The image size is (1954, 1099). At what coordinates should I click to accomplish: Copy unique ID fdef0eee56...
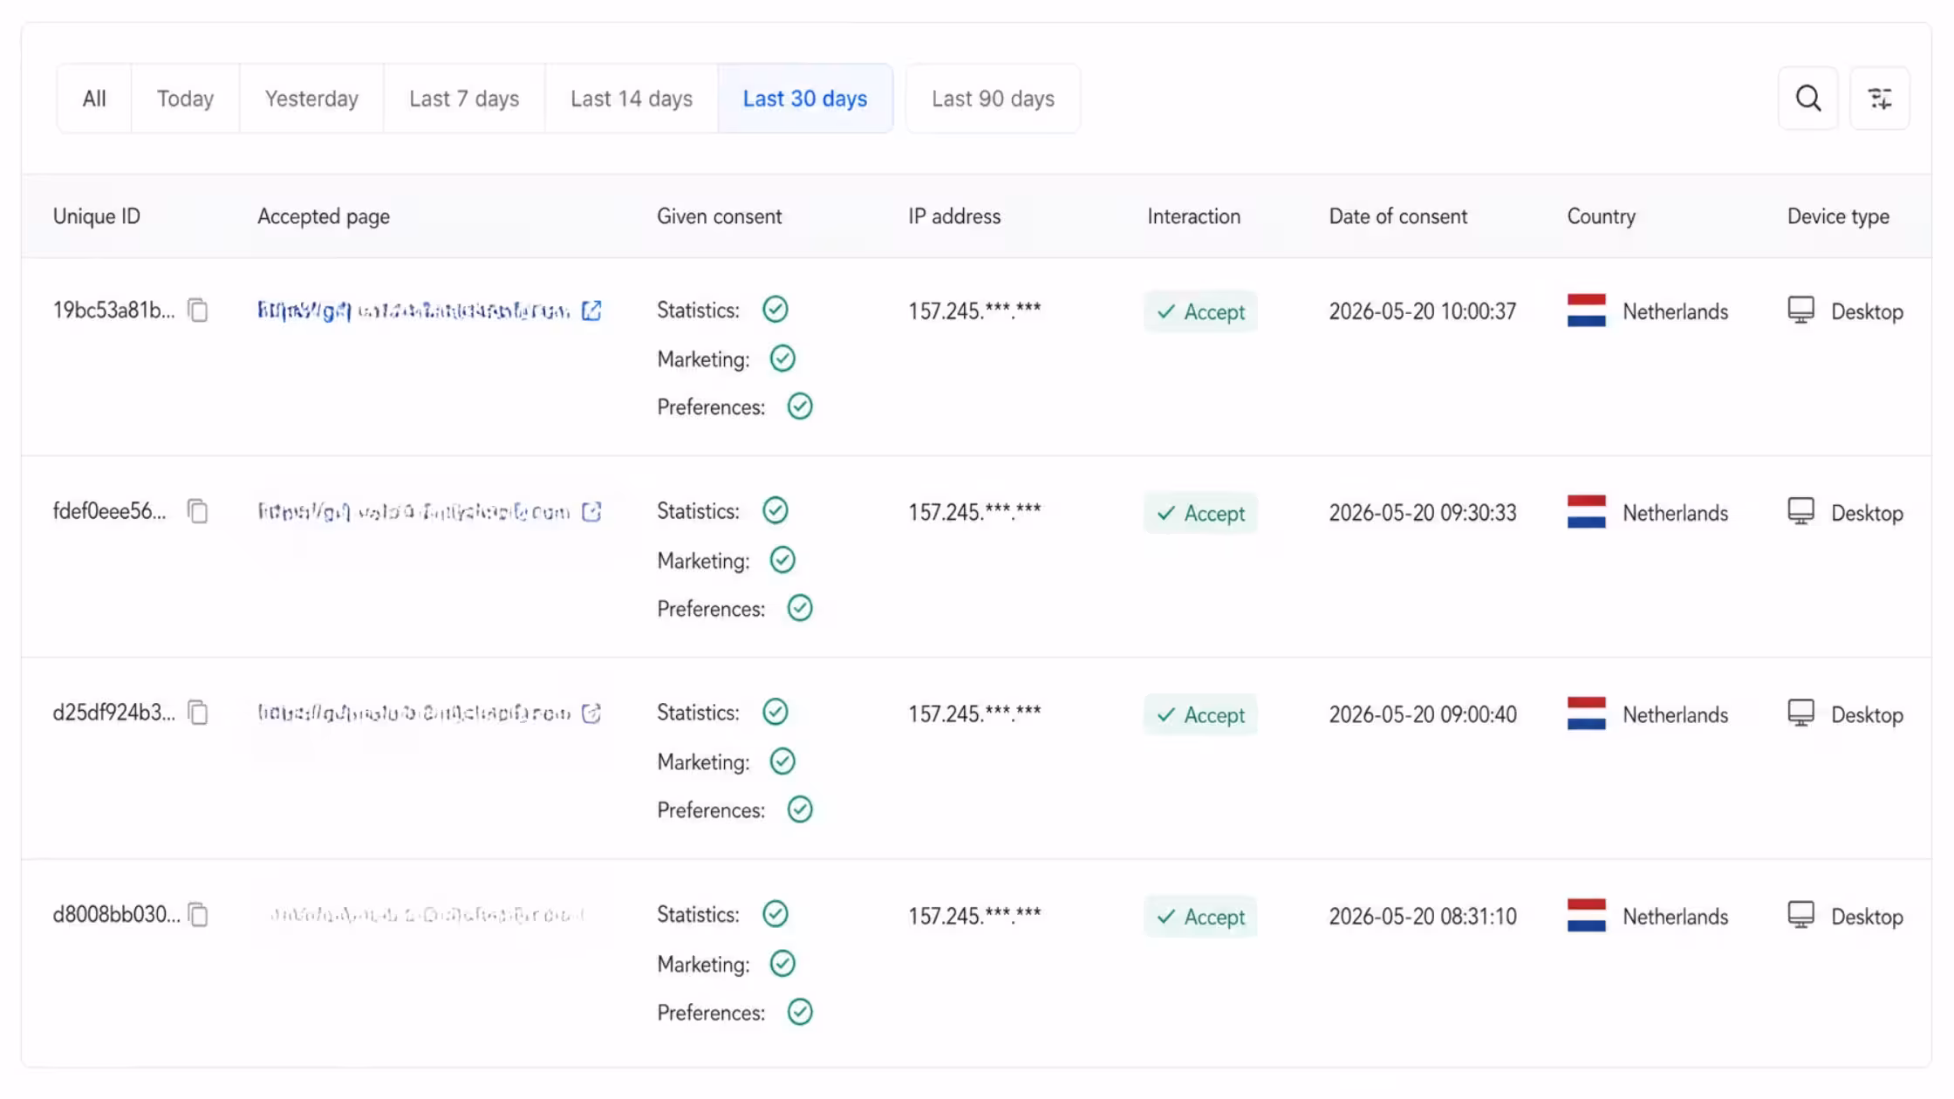(x=198, y=511)
